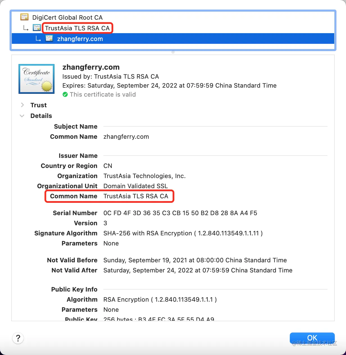Click the Signature Algorithm field label
Screen dimensions: 346x355
[66, 233]
